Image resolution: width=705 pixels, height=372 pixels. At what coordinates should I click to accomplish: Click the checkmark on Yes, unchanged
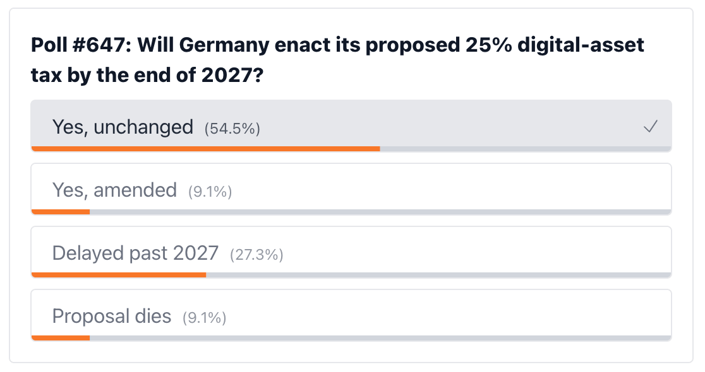pos(650,127)
